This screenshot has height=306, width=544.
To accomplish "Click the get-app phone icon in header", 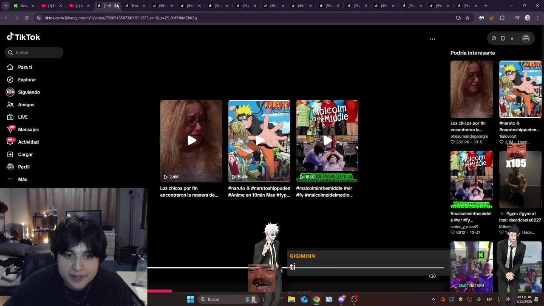I will (x=503, y=38).
